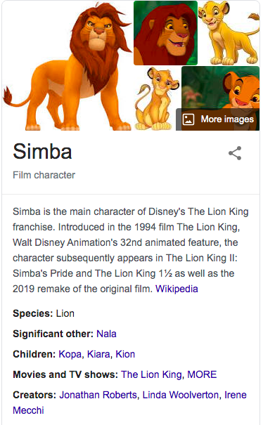Screen dimensions: 263x425
Task: Open the Linda Woolverton link
Action: click(x=181, y=395)
